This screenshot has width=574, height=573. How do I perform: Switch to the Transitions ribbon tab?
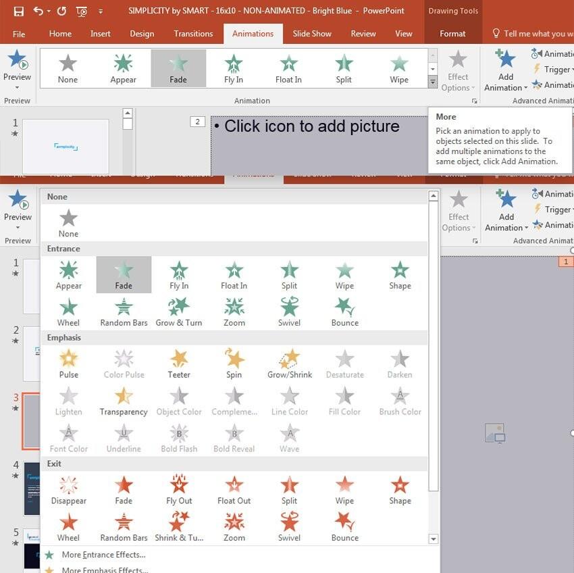[x=193, y=33]
